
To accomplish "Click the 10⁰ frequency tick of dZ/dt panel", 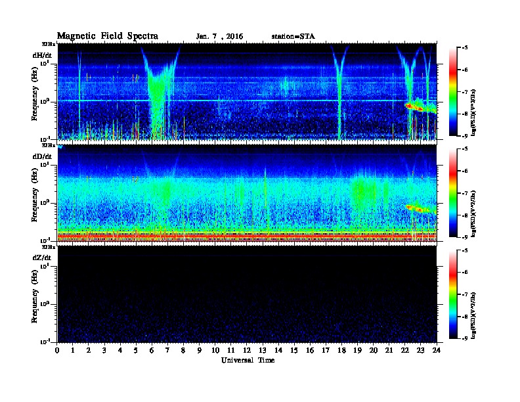I will point(45,305).
